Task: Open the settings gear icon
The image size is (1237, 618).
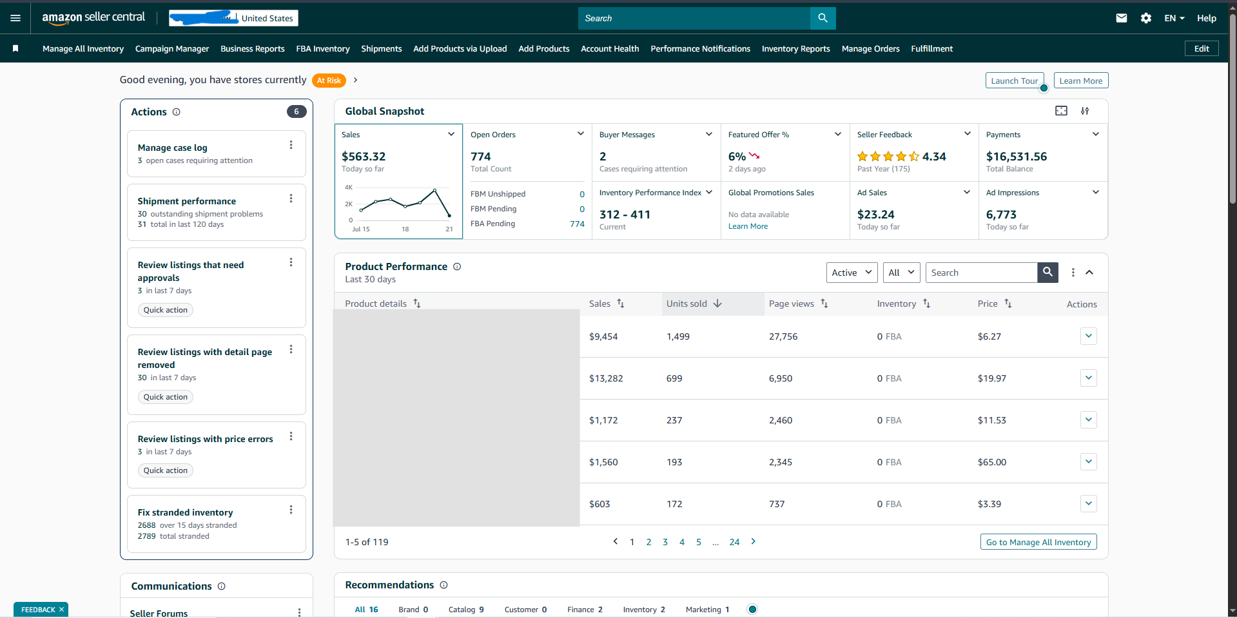Action: (x=1145, y=18)
